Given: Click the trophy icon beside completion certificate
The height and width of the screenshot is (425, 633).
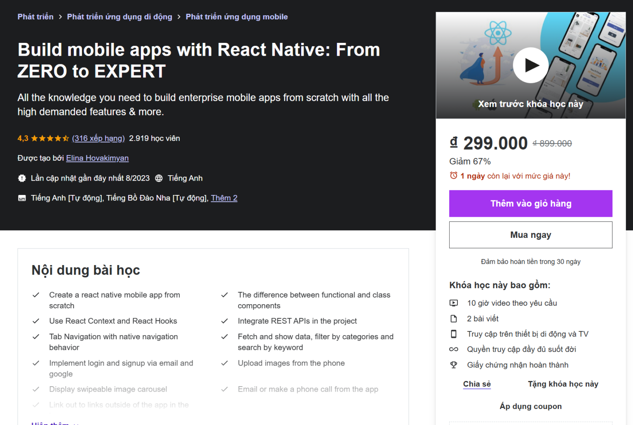Looking at the screenshot, I should coord(454,365).
